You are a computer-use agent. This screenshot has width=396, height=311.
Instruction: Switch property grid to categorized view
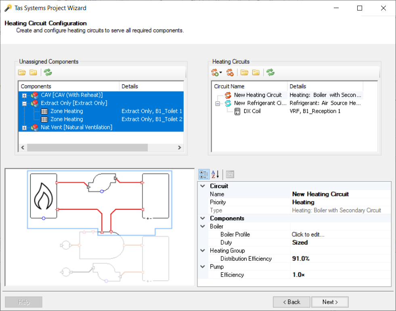(204, 174)
